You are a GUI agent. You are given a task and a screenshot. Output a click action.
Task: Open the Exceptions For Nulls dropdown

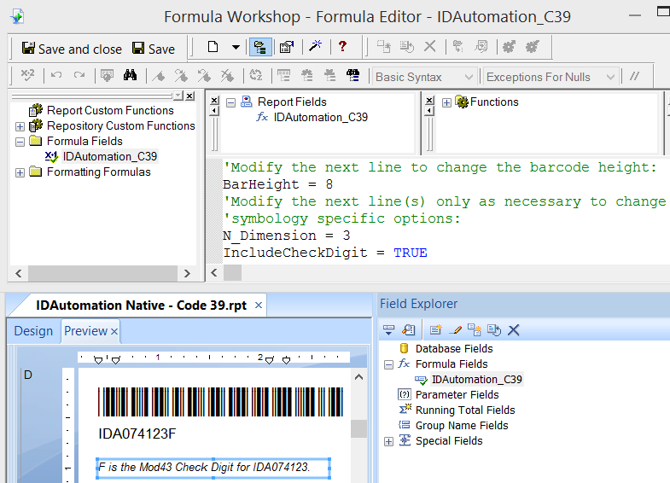click(551, 77)
